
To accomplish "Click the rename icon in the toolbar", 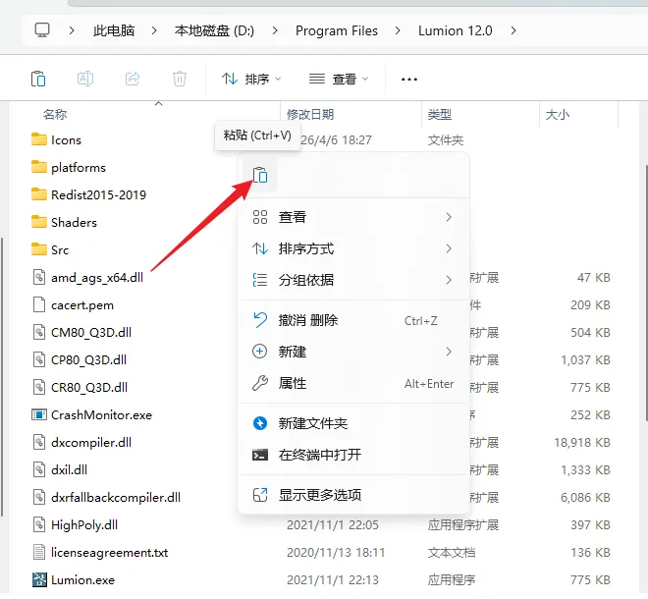I will pos(85,79).
